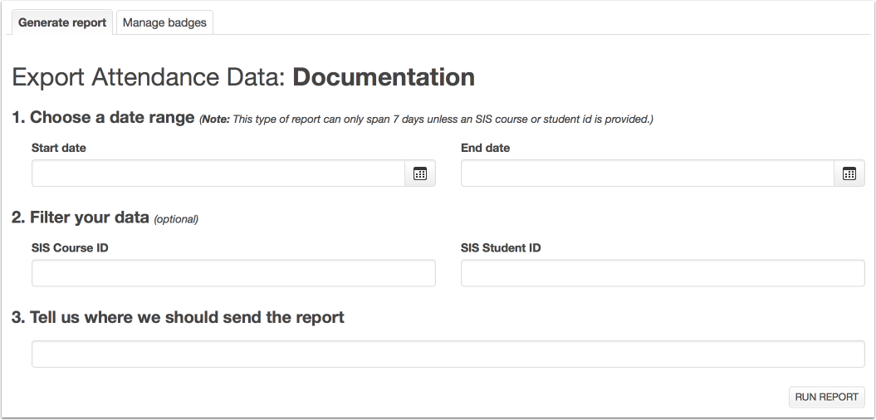Click the 7 days note text
Screen dimensions: 876x420
click(x=427, y=119)
